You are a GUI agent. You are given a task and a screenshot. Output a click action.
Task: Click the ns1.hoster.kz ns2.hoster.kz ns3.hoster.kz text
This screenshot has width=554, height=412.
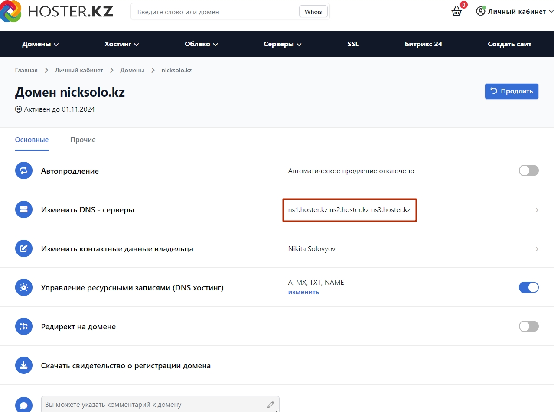point(349,210)
